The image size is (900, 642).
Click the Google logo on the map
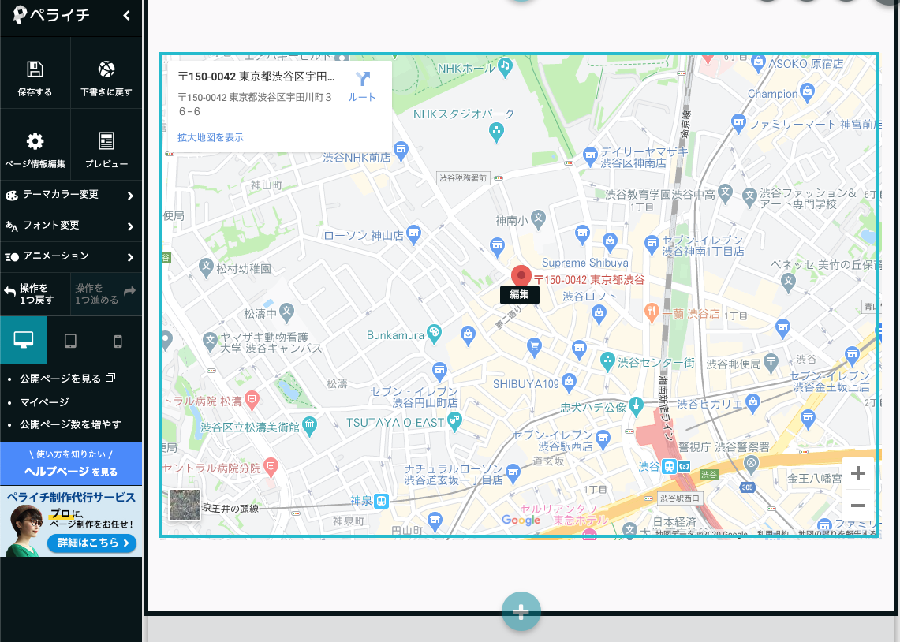point(521,520)
